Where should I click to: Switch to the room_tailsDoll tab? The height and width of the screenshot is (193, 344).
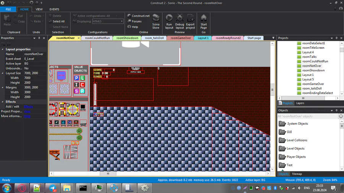[x=154, y=38]
